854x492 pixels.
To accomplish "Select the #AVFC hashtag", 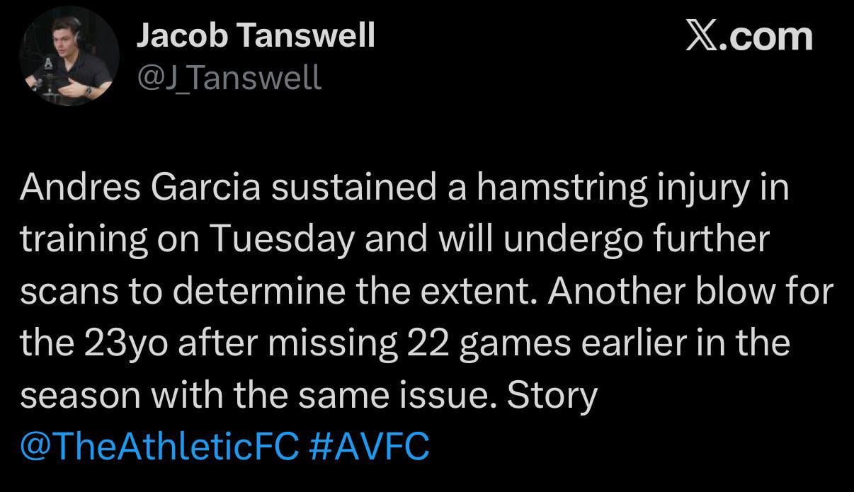I will click(370, 445).
